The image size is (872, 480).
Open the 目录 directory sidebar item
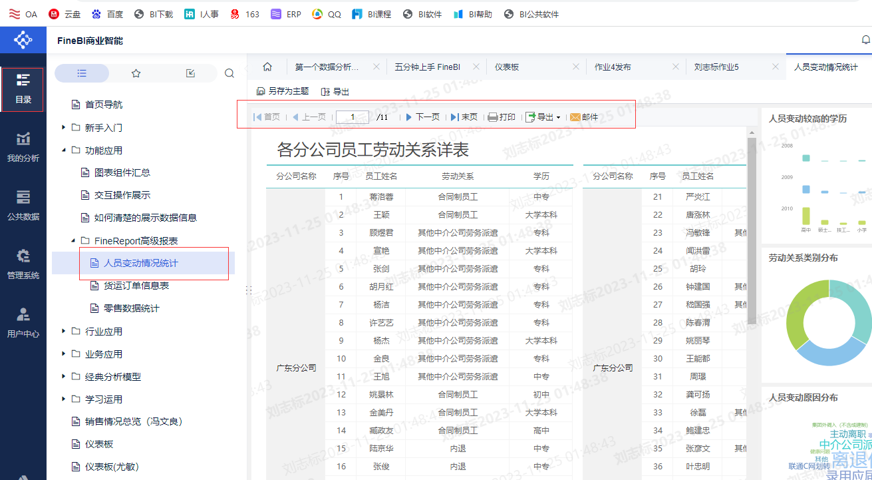pyautogui.click(x=23, y=89)
